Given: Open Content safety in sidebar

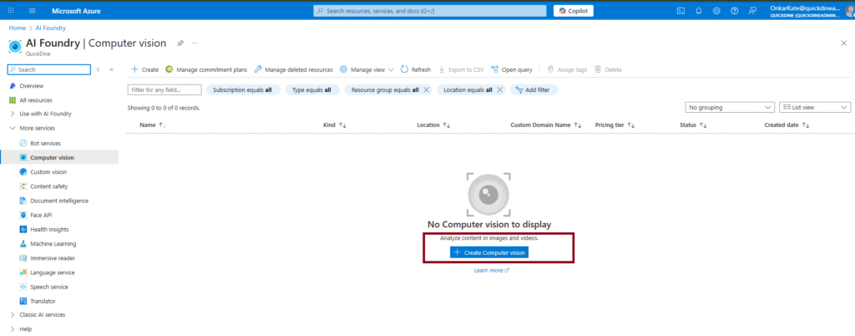Looking at the screenshot, I should (x=49, y=186).
